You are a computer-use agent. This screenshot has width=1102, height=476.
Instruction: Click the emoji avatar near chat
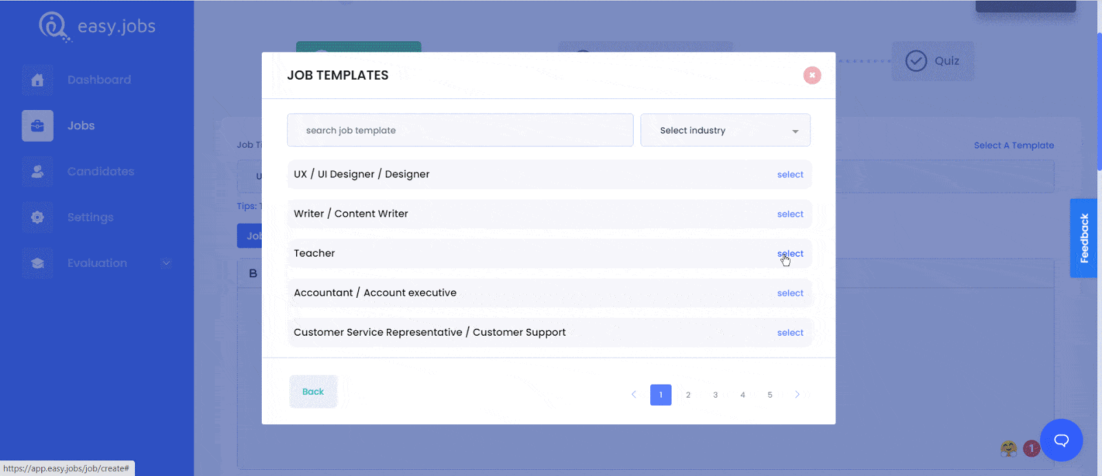point(1009,449)
